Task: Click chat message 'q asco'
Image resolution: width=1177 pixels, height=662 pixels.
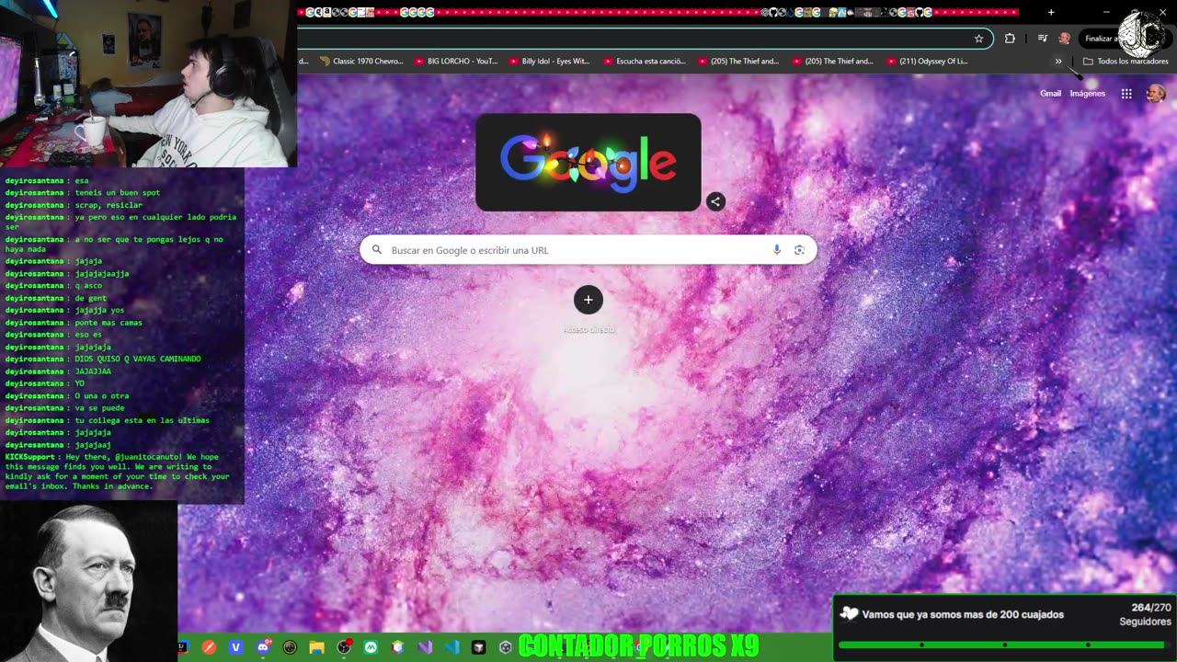Action: coord(88,286)
